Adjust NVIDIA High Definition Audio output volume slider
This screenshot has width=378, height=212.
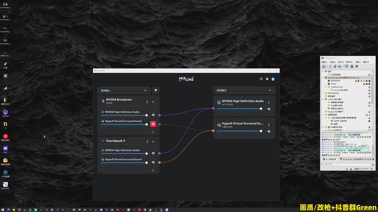(x=240, y=109)
